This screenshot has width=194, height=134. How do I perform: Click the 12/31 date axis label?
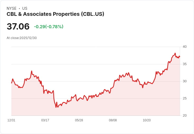coord(11,120)
